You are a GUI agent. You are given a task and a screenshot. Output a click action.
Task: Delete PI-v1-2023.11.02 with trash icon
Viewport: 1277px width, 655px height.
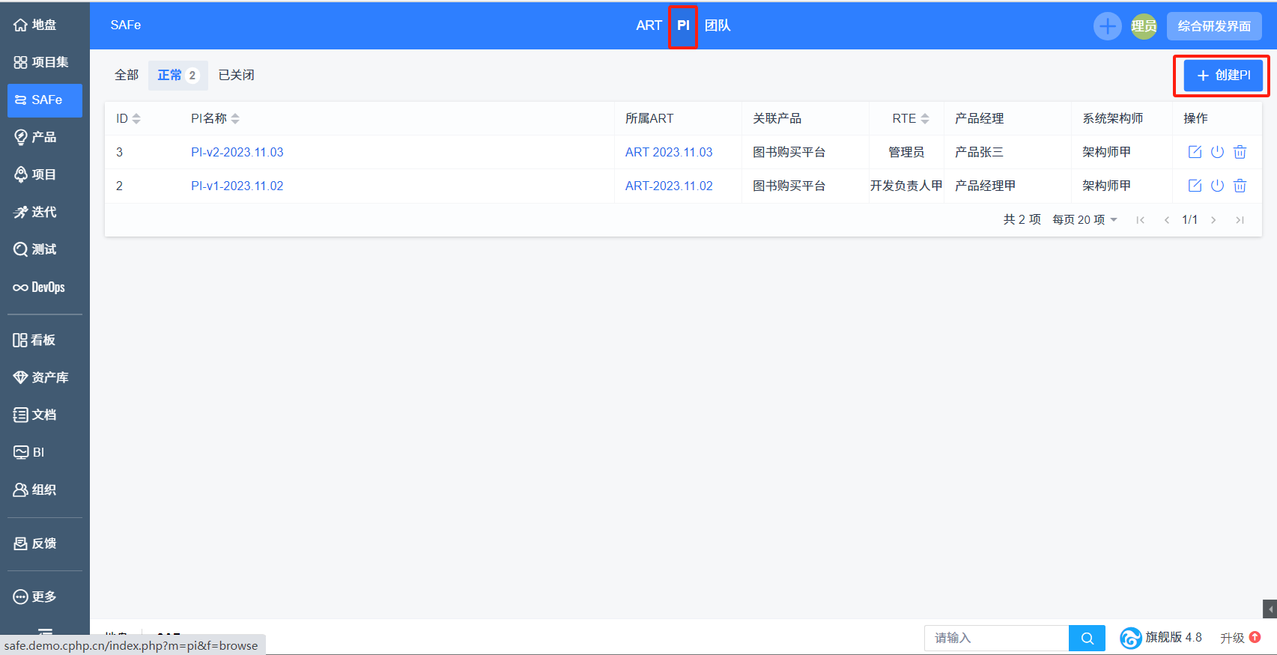1240,186
